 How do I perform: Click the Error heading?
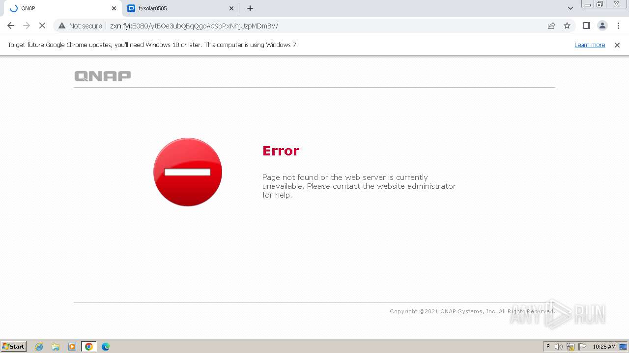click(281, 151)
